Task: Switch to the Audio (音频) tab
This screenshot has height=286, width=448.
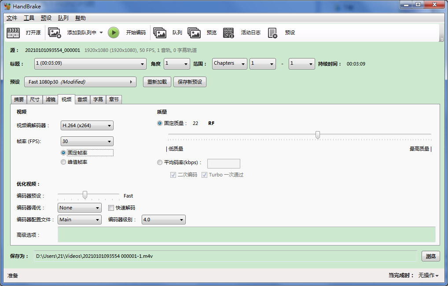Action: 82,99
